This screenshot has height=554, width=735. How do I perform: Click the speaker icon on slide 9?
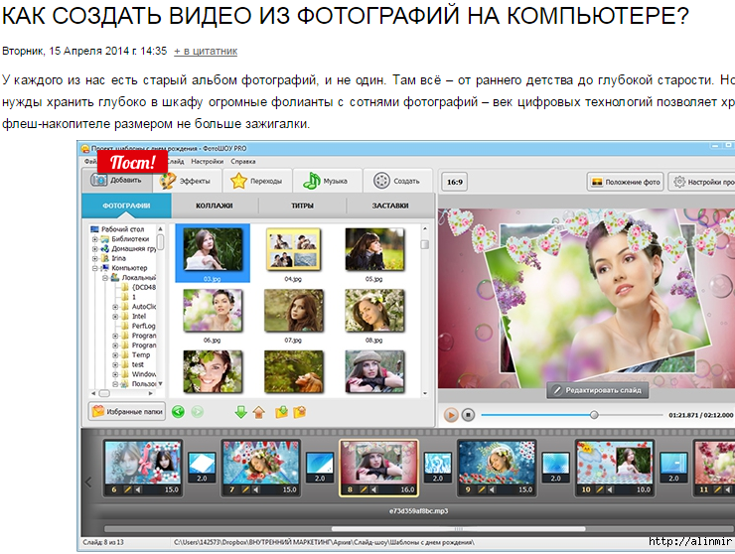click(x=493, y=489)
